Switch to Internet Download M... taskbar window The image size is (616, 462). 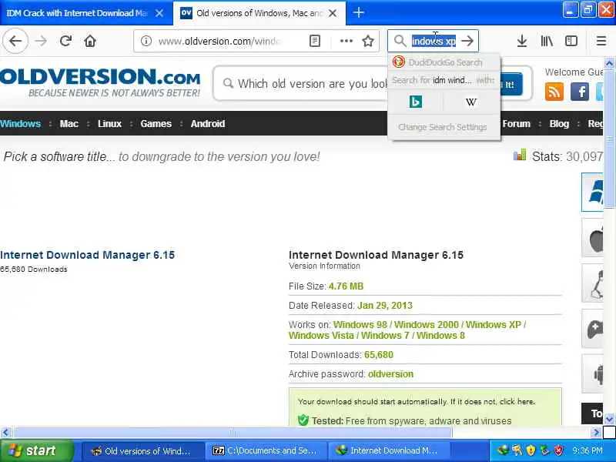pyautogui.click(x=389, y=451)
